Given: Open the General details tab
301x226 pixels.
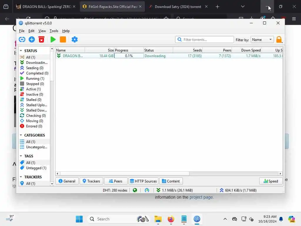Looking at the screenshot, I should 67,181.
